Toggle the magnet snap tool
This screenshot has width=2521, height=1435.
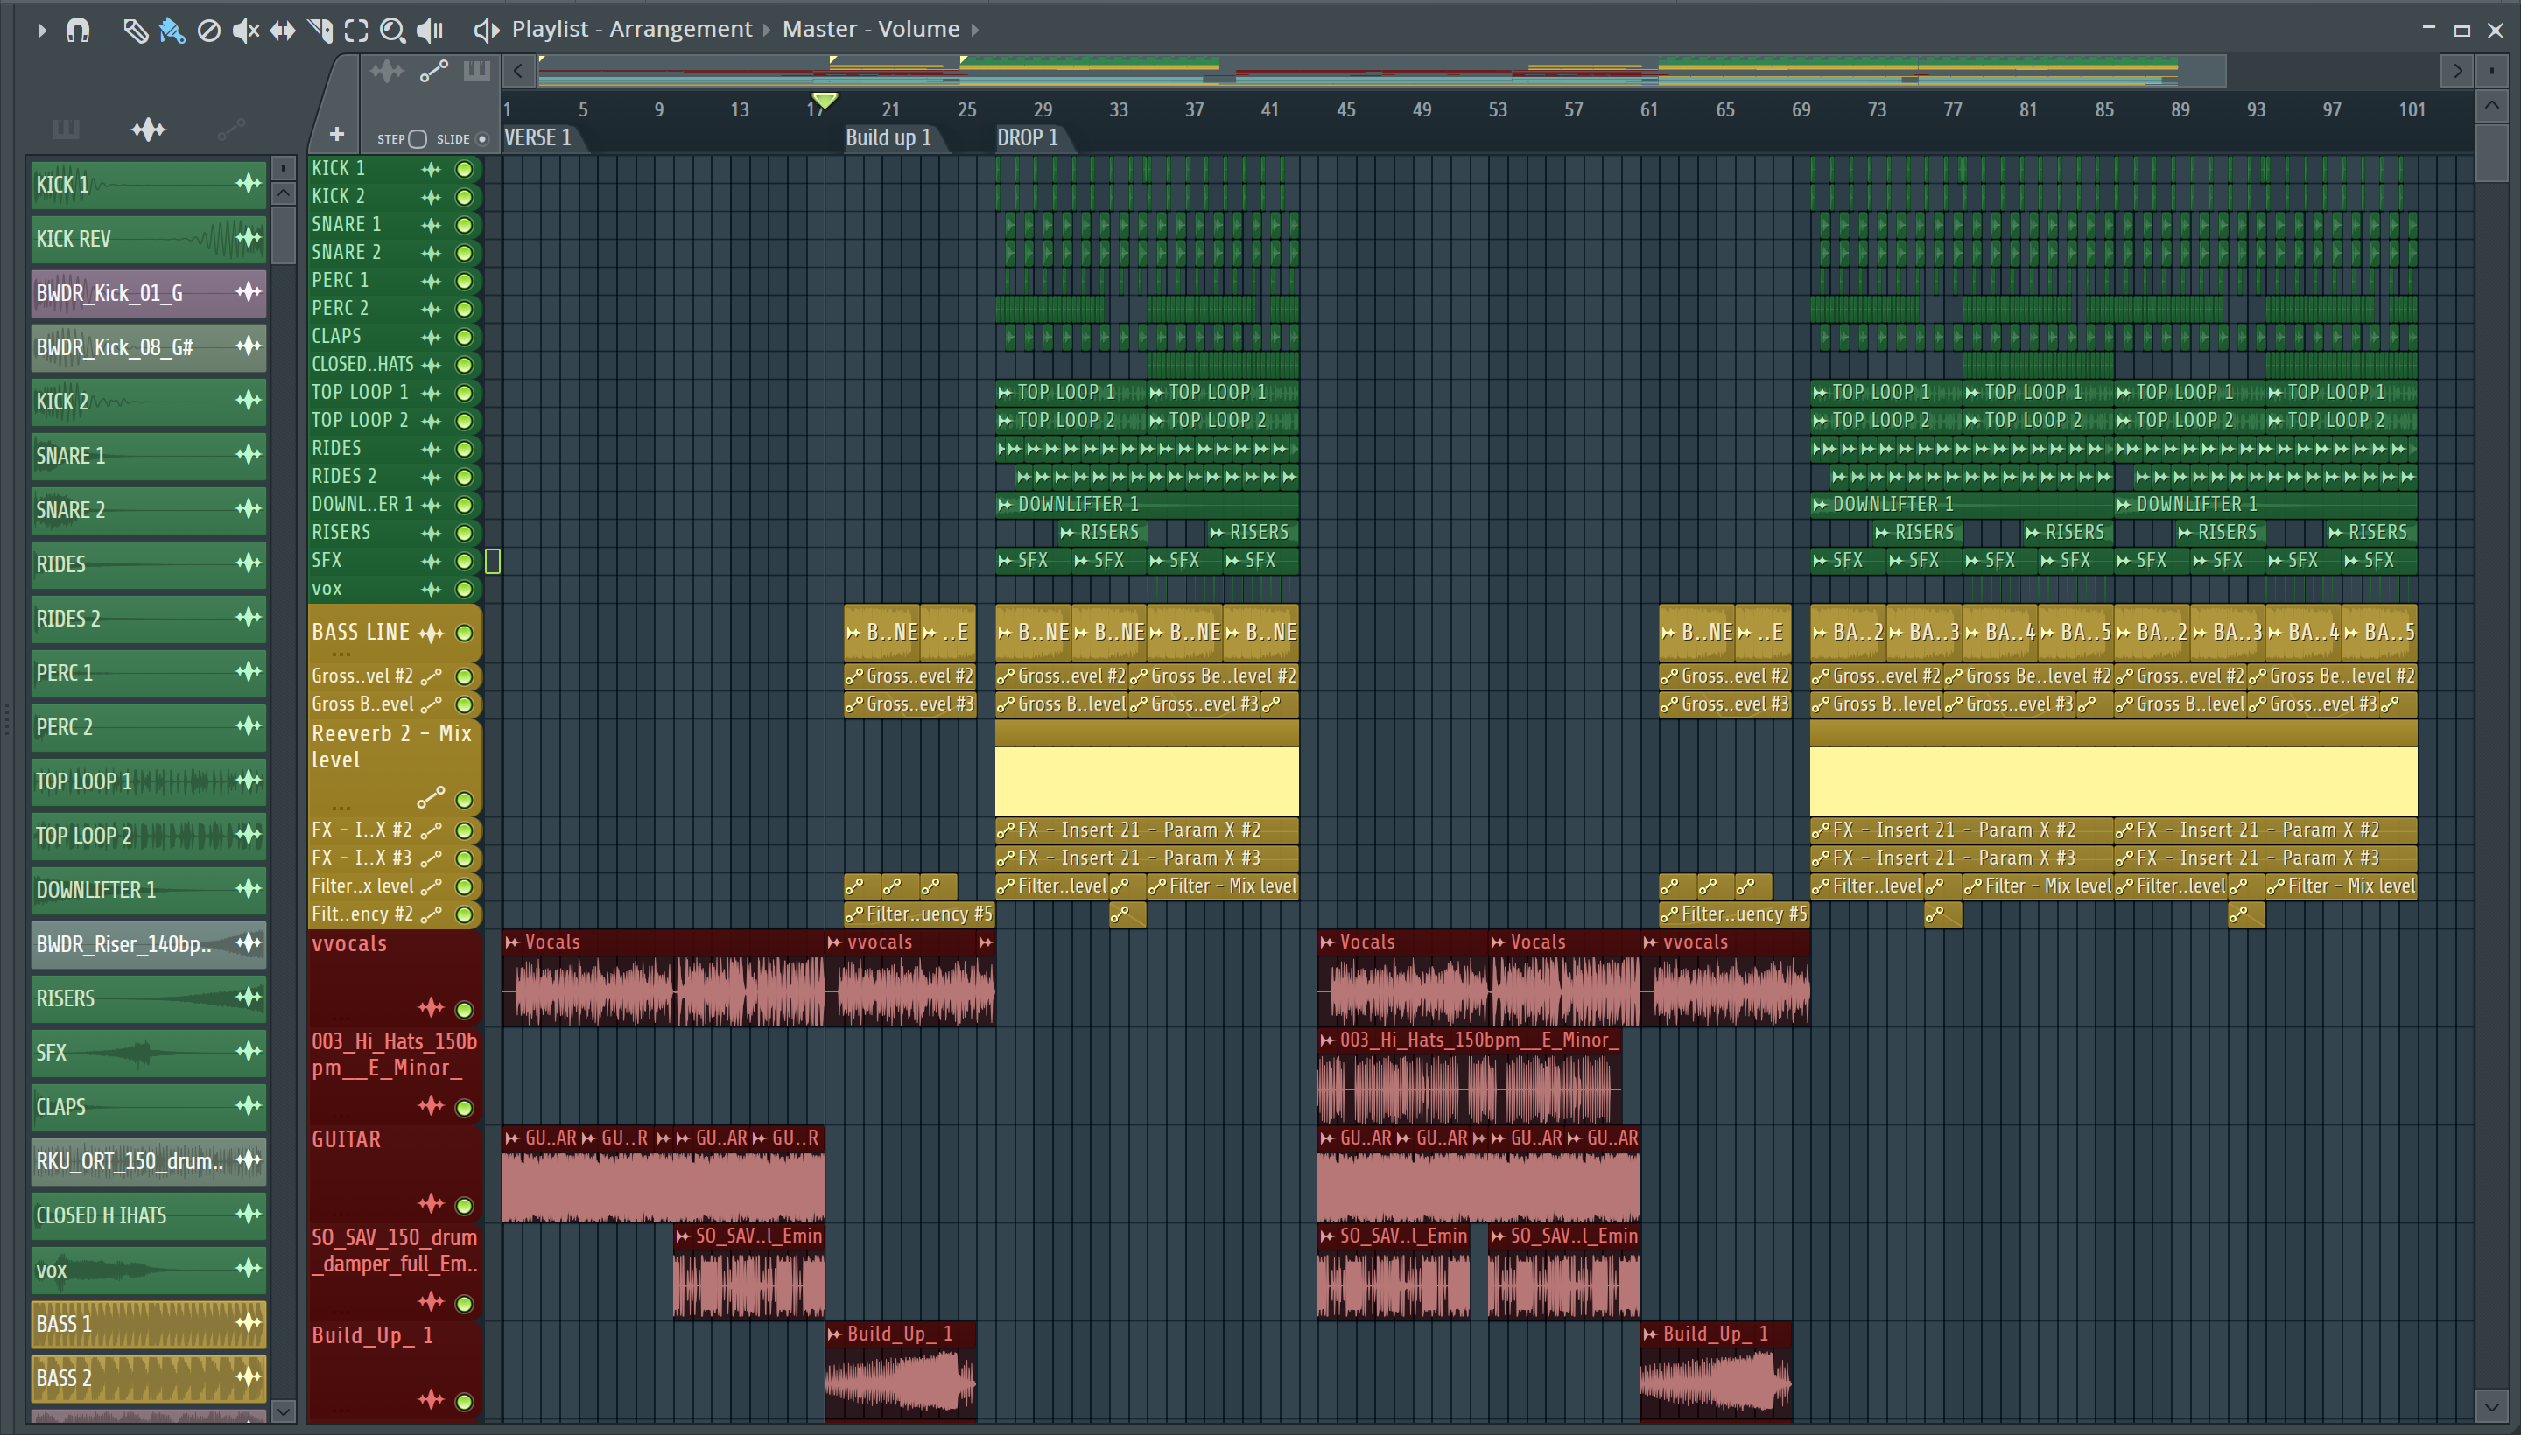coord(78,30)
